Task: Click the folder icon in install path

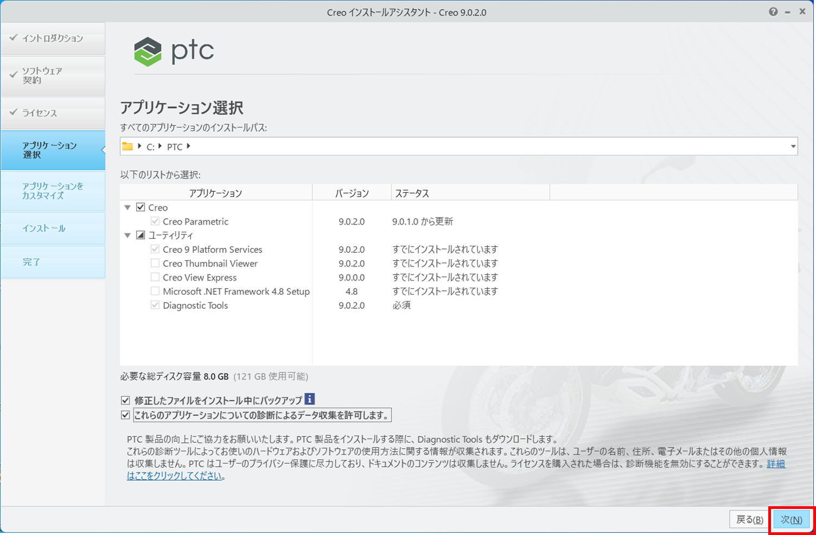Action: (127, 147)
